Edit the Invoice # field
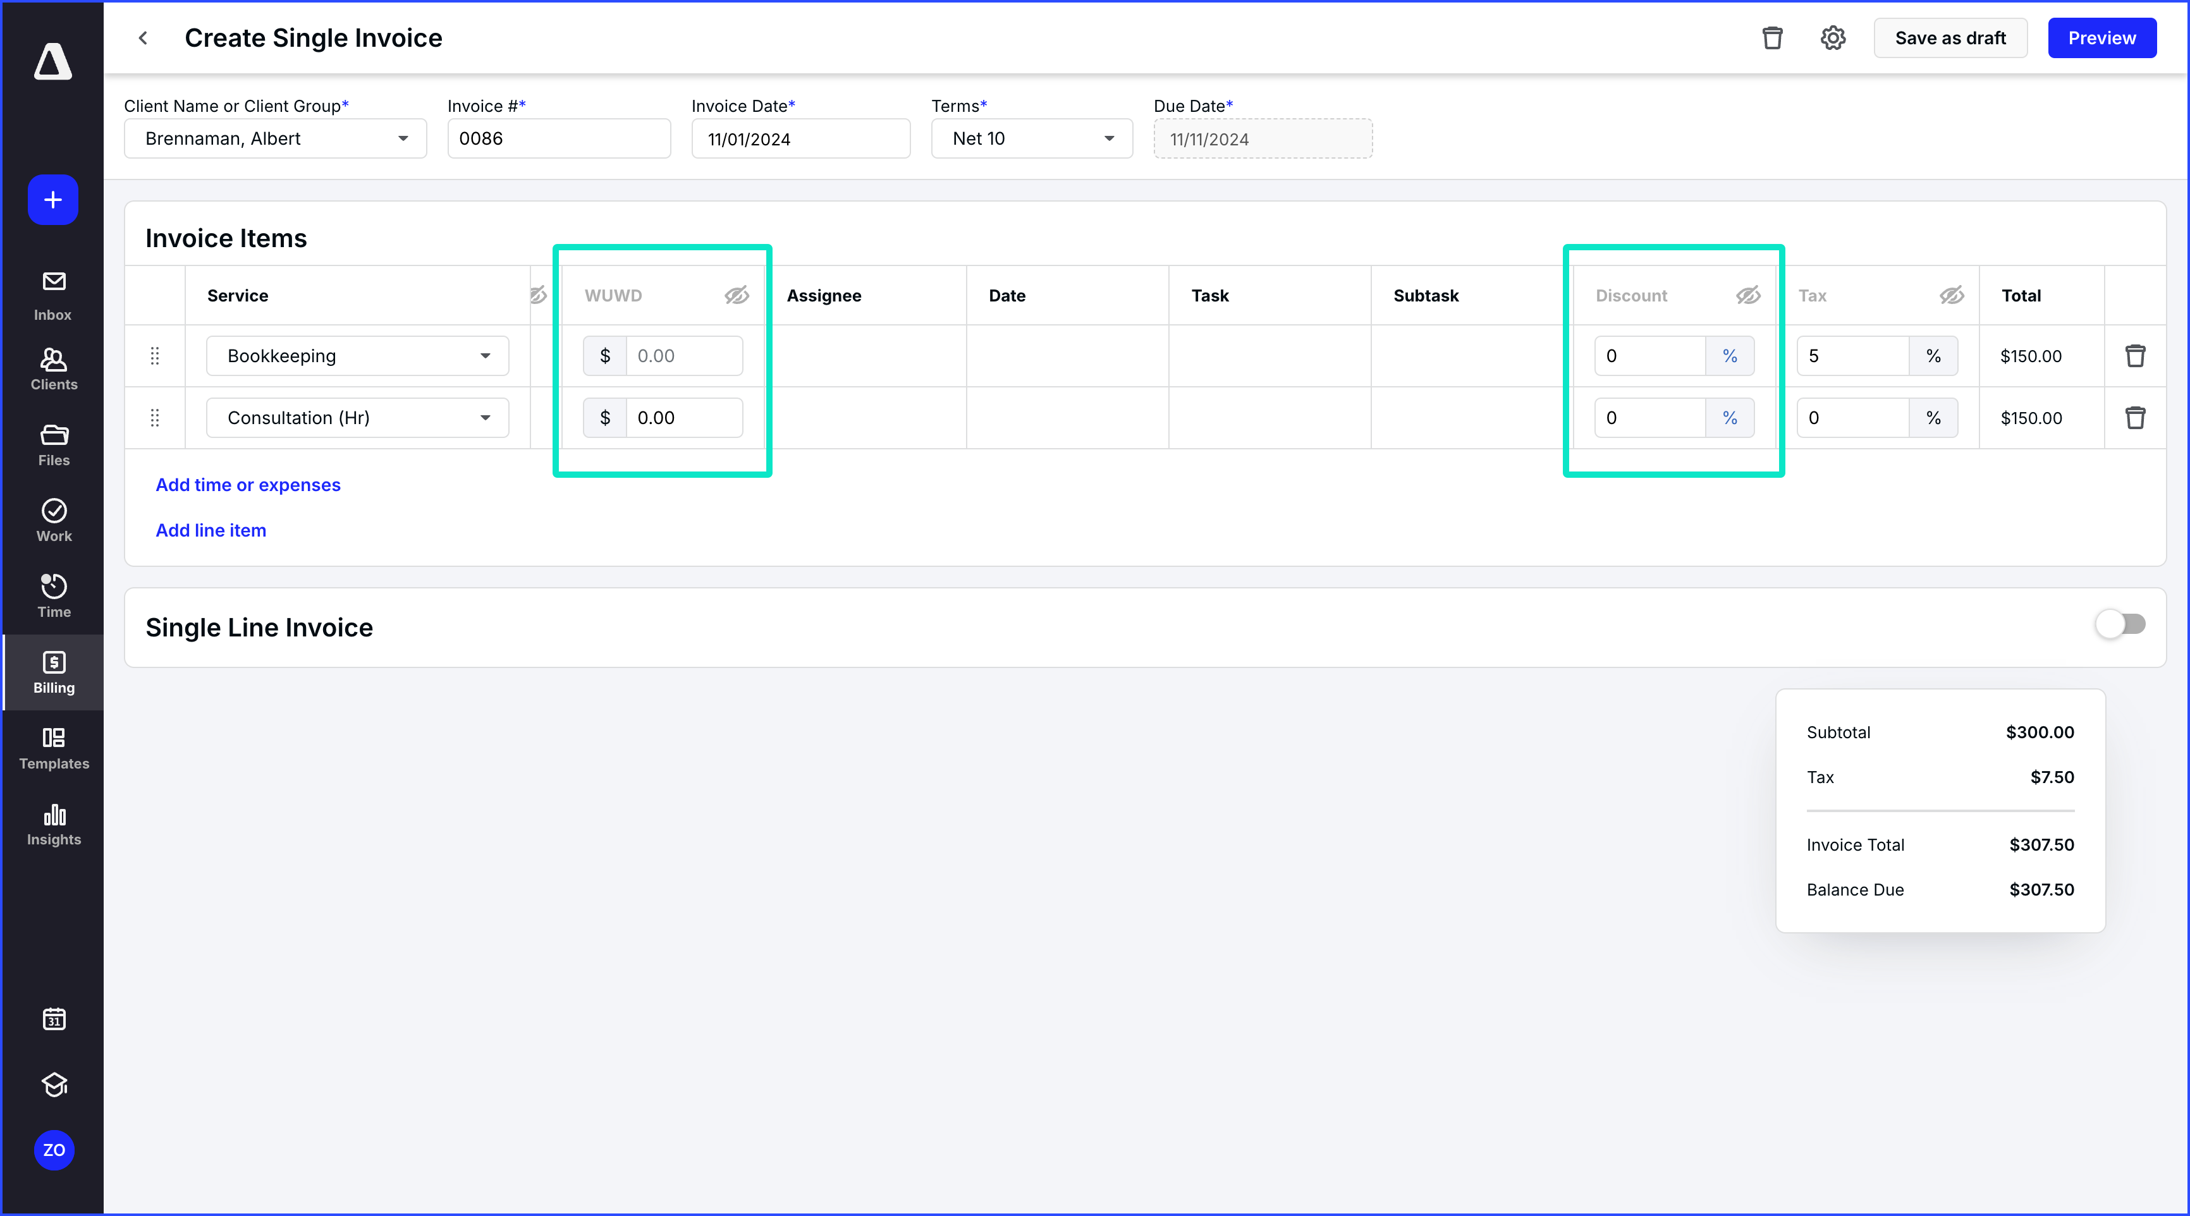2190x1216 pixels. click(558, 138)
